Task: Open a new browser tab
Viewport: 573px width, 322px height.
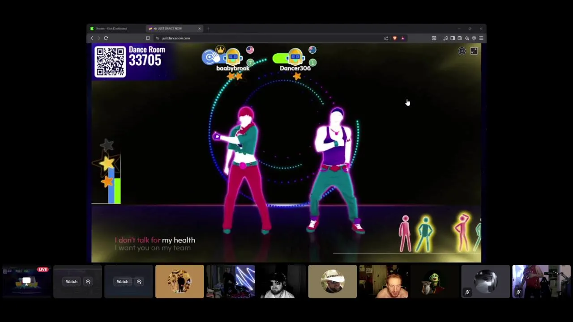Action: 208,29
